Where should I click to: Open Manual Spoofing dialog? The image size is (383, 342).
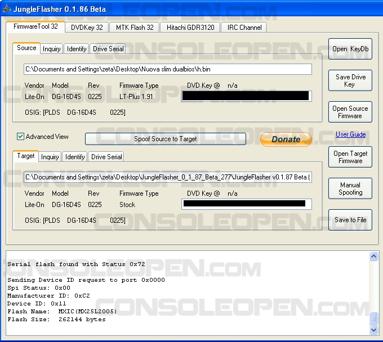[x=350, y=188]
